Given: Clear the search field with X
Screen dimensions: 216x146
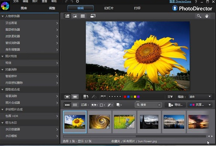Looking at the screenshot, I should click(x=159, y=105).
